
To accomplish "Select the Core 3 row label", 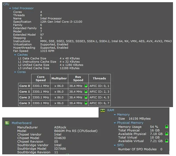I will [25, 103].
